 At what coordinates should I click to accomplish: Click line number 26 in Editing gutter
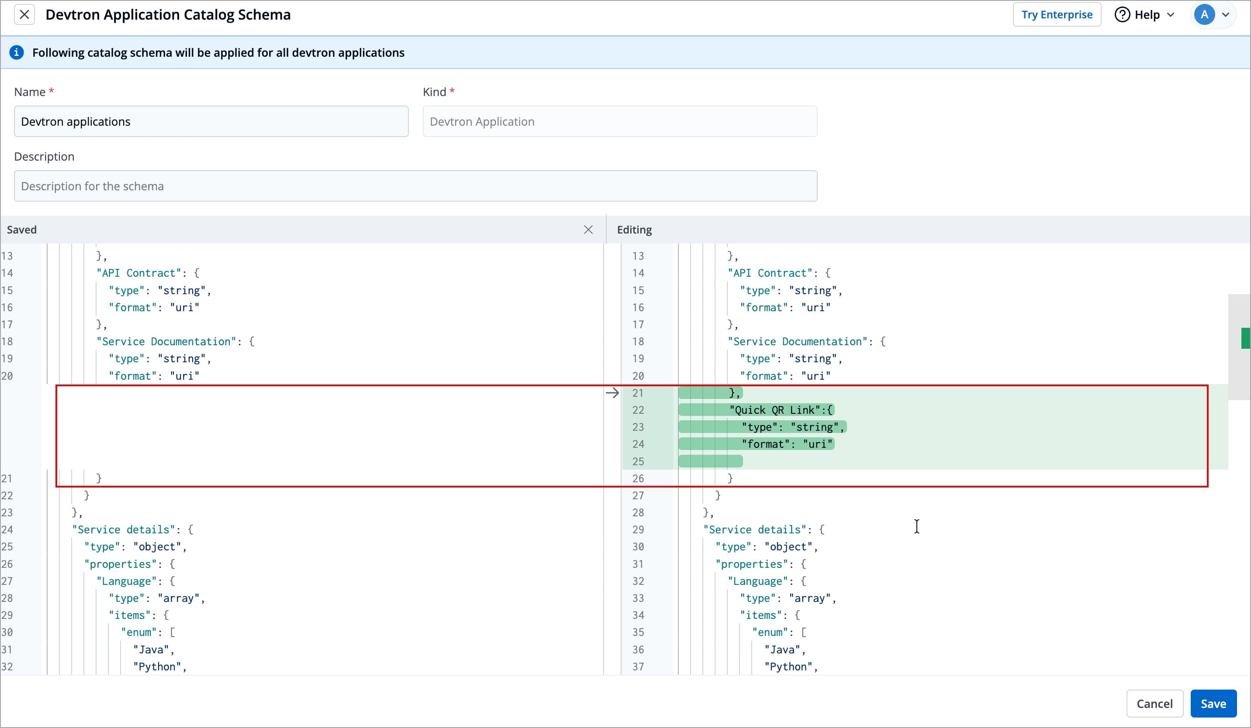tap(638, 478)
